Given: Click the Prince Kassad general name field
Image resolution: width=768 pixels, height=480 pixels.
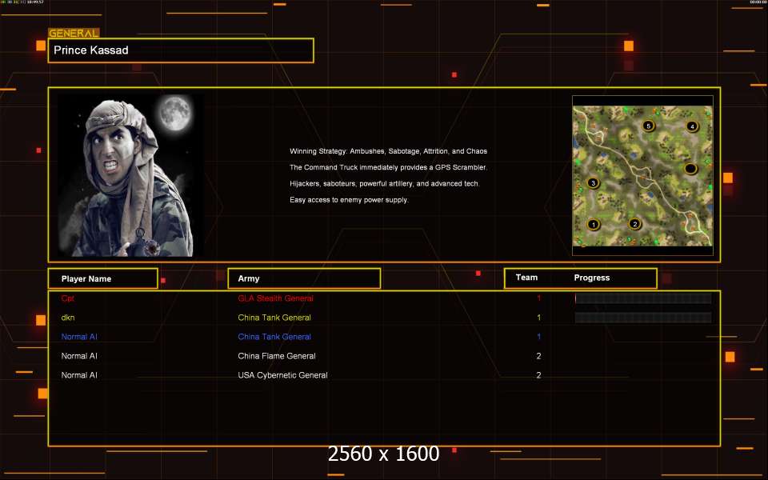Looking at the screenshot, I should [181, 50].
